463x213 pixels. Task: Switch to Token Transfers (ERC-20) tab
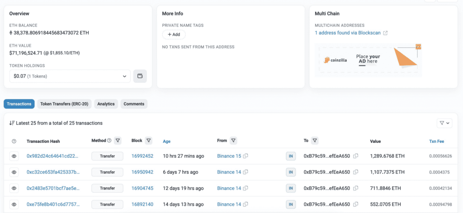tap(64, 104)
